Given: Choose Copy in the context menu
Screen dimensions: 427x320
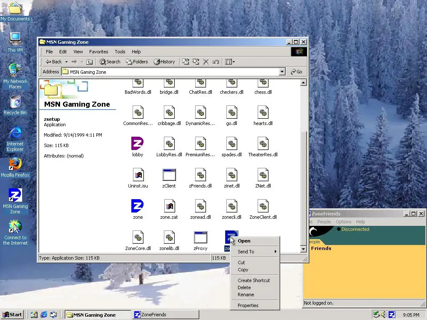Looking at the screenshot, I should [x=255, y=270].
